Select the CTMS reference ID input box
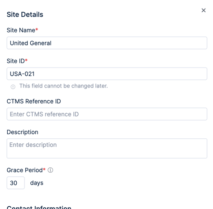Viewport: 213px width, 209px height. click(x=107, y=114)
